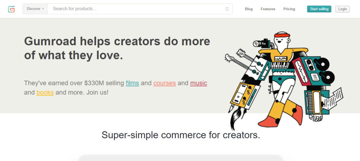Follow the music link

pos(199,83)
